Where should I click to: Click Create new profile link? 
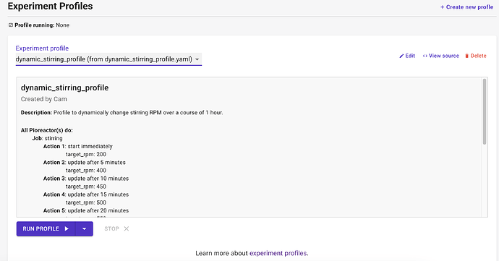coord(467,7)
